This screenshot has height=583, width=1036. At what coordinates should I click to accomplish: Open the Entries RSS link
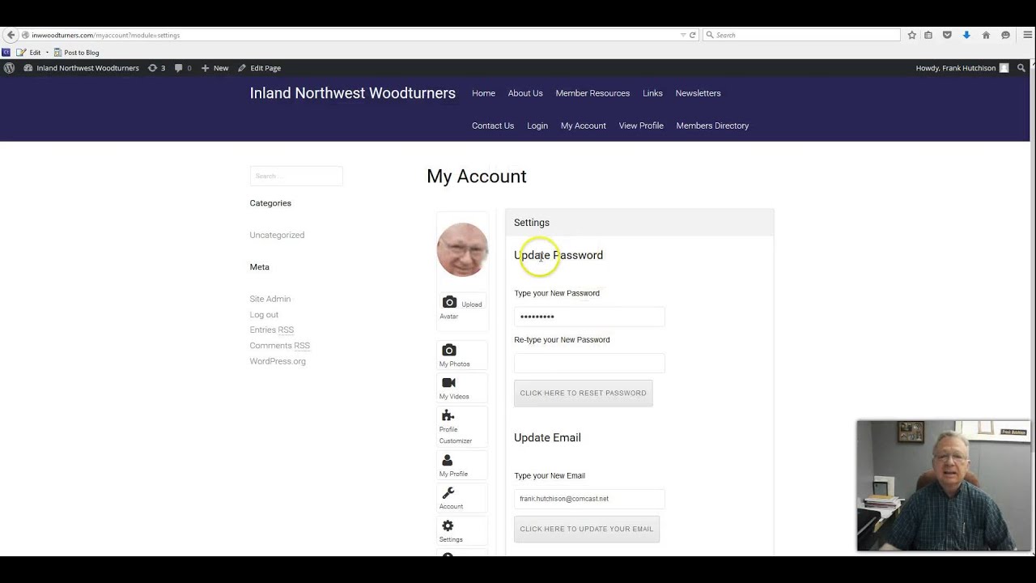pos(272,330)
